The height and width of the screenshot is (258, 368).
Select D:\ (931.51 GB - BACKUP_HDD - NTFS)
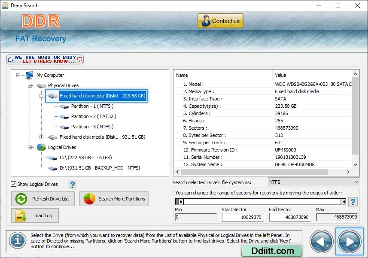click(100, 168)
